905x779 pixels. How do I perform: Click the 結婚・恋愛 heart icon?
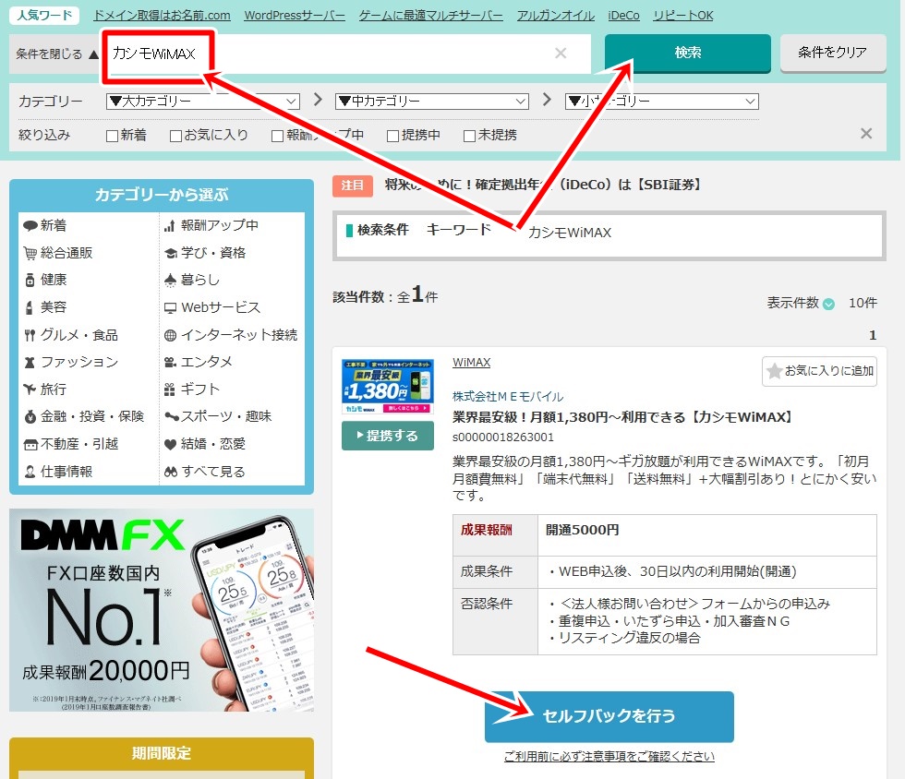170,444
